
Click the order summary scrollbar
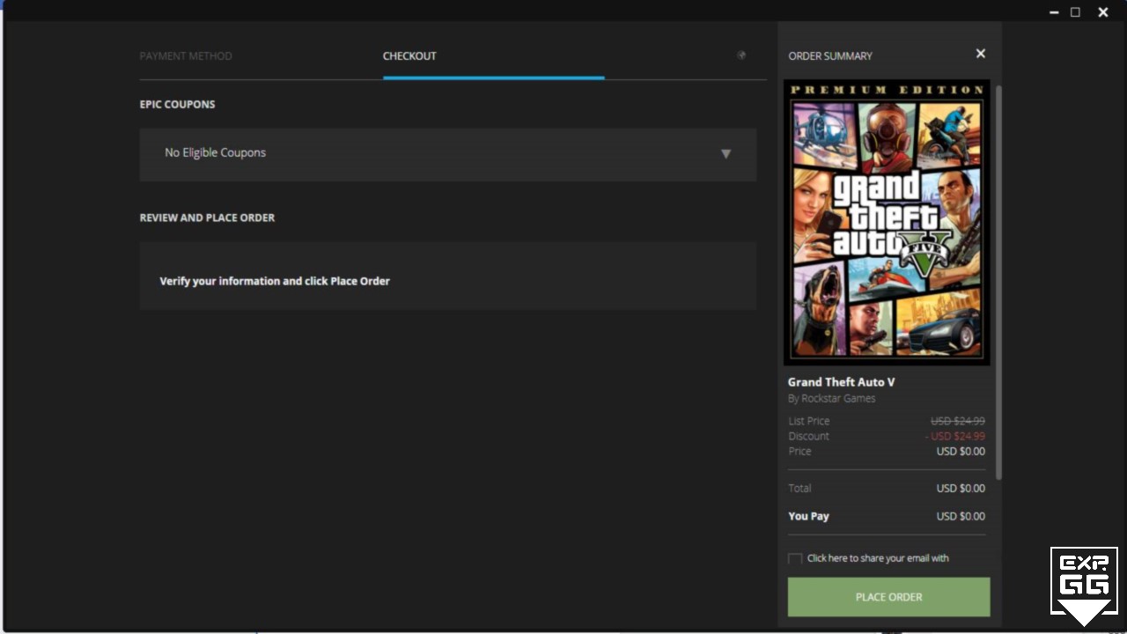pyautogui.click(x=998, y=282)
